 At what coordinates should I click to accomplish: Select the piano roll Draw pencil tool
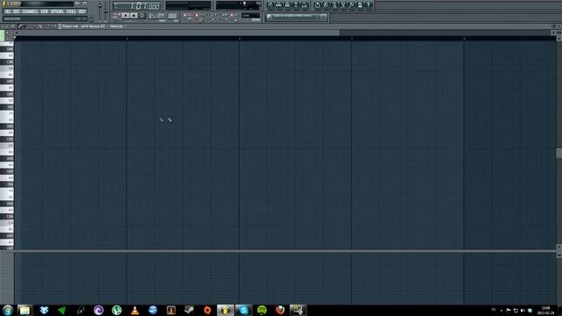[20, 26]
